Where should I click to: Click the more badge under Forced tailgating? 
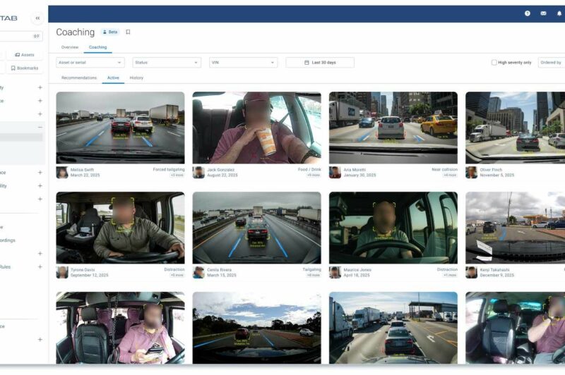click(x=177, y=175)
